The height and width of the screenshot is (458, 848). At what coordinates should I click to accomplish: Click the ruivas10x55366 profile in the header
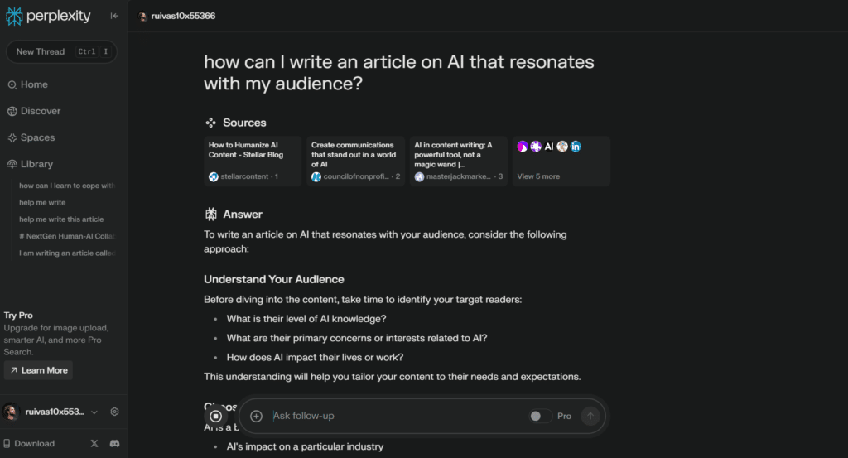point(177,17)
